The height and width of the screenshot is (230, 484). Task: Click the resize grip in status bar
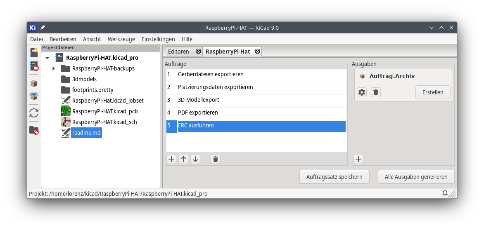pos(452,194)
